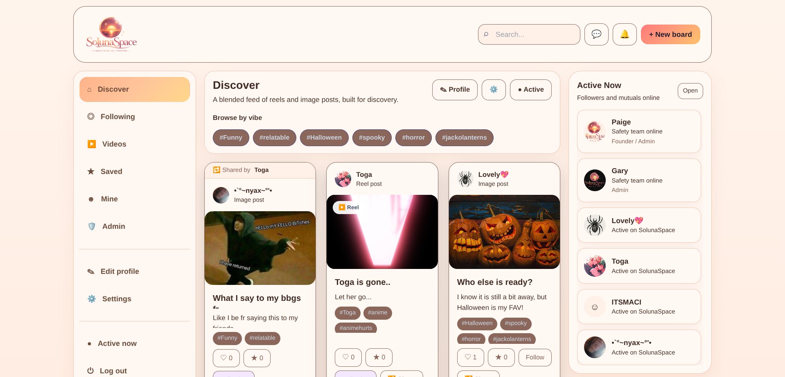Open Videos in the sidebar
This screenshot has width=785, height=377.
[135, 144]
